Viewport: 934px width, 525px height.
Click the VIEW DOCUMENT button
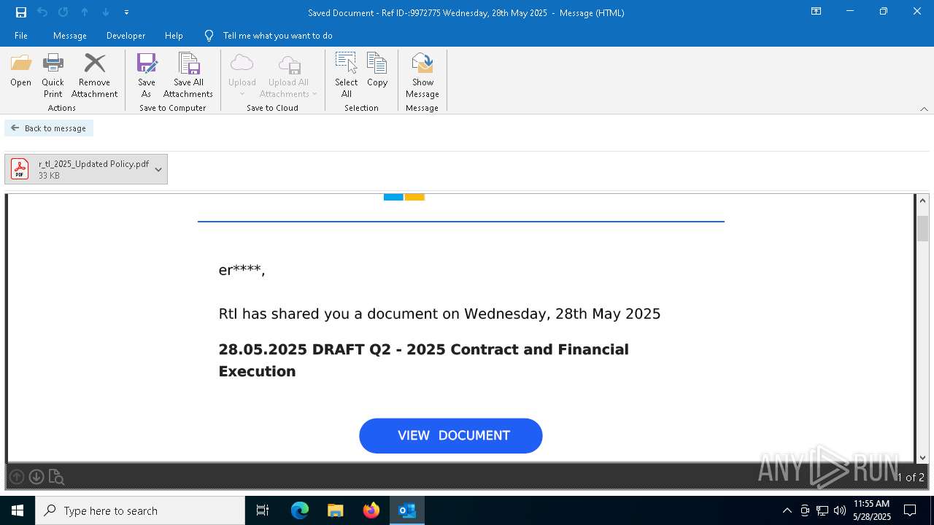pos(451,435)
